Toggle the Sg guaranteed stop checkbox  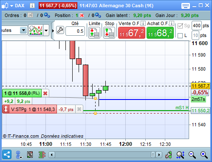pyautogui.click(x=180, y=26)
